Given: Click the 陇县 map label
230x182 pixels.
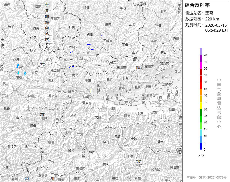Looking at the screenshot, I should [75, 75].
